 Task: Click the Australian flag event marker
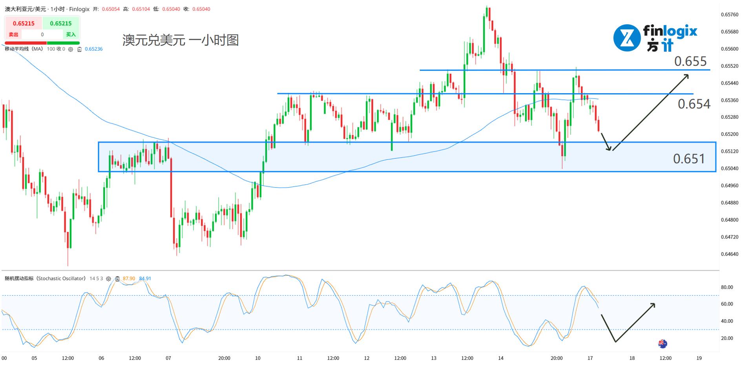point(663,344)
